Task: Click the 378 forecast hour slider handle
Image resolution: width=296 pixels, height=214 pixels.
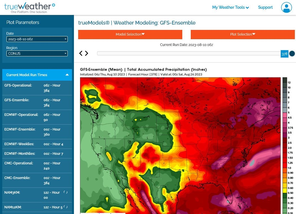Action: pyautogui.click(x=284, y=54)
